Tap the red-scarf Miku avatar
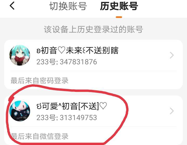187x145 pixels. [x=20, y=55]
